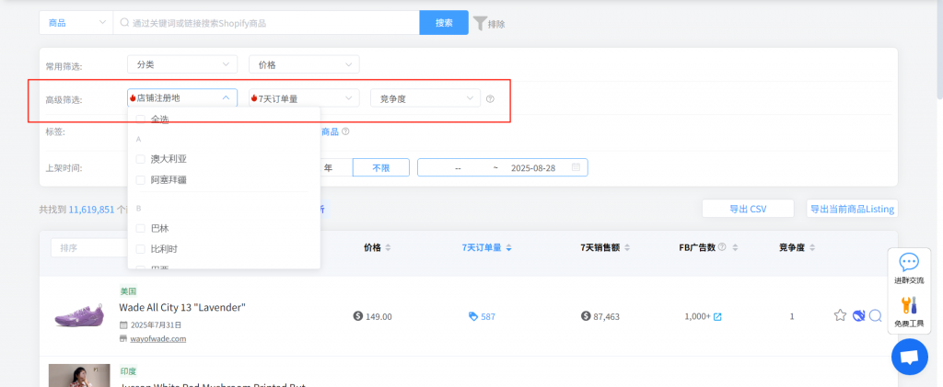Favorite the Wade All City 13 product star
Viewport: 943px width, 387px height.
(x=840, y=315)
